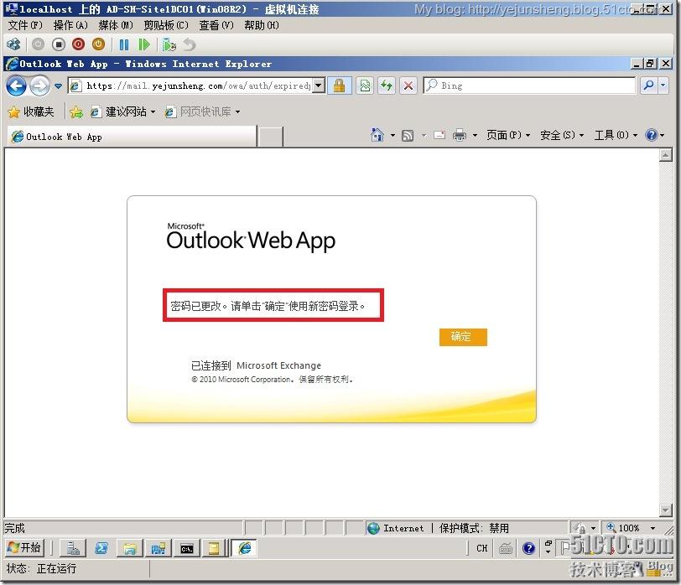Screen dimensions: 681x585
Task: Reset the VM with the green play icon
Action: 143,44
